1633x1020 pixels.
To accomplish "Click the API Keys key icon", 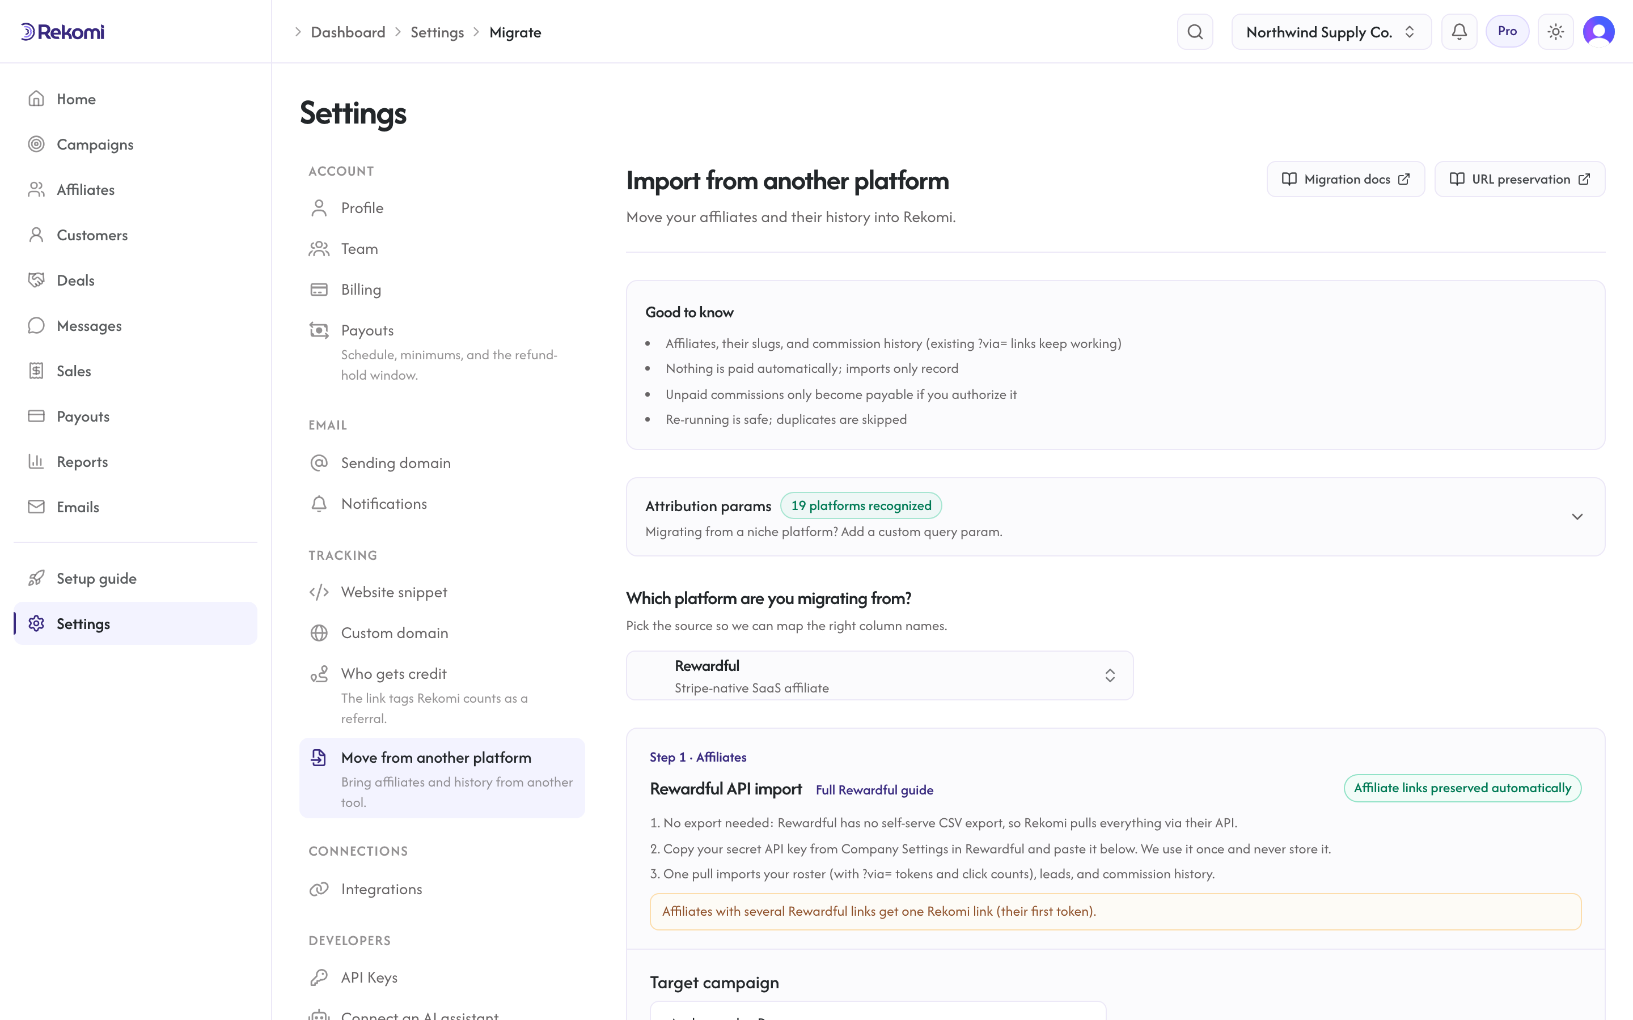I will 319,977.
